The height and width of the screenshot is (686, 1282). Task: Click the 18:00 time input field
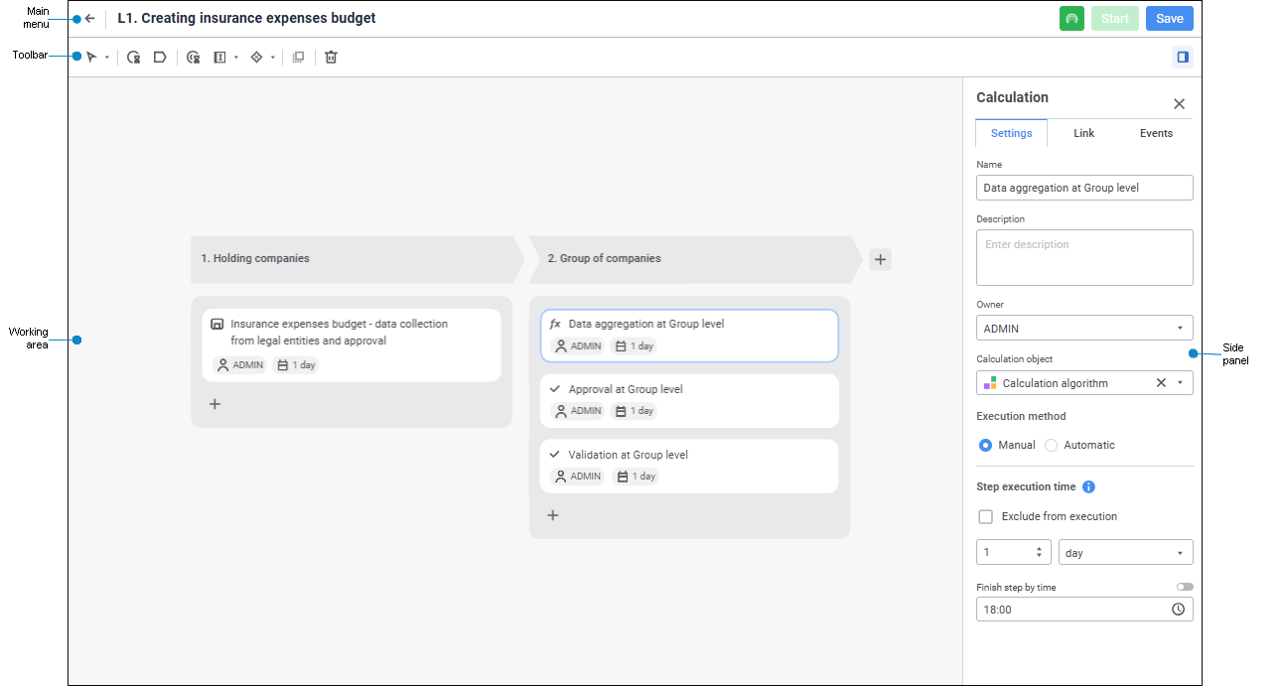[1084, 610]
